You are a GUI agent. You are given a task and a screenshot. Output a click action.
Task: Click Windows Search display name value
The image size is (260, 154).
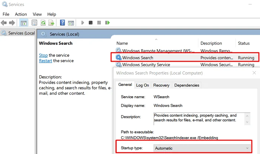pos(168,106)
